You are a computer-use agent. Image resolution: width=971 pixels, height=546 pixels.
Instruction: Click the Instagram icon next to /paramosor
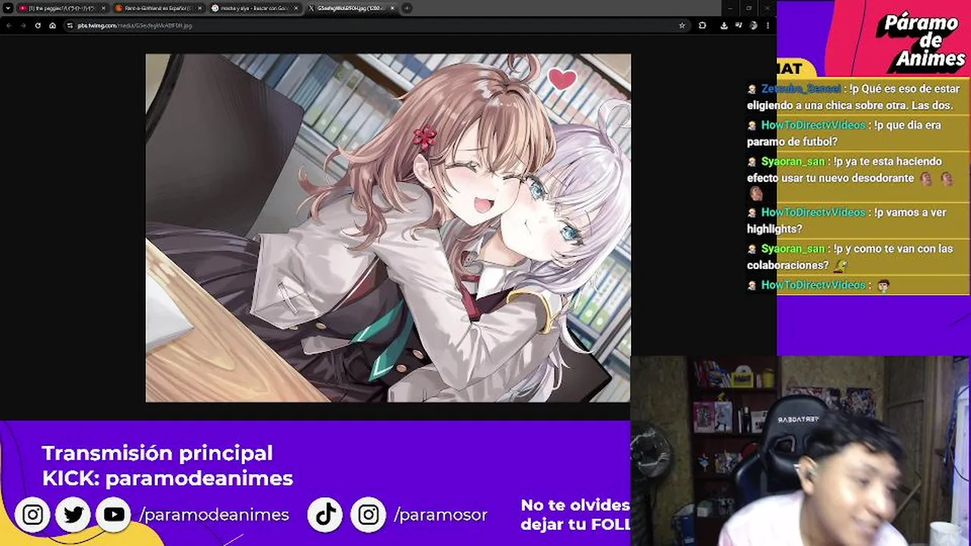pyautogui.click(x=369, y=515)
